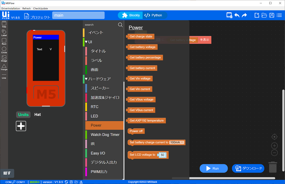Select the Image element tool

click(x=4, y=58)
